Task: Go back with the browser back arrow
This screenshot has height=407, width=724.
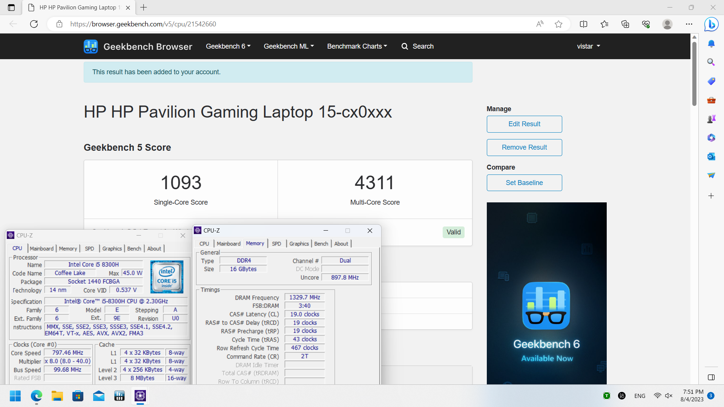Action: [x=13, y=24]
